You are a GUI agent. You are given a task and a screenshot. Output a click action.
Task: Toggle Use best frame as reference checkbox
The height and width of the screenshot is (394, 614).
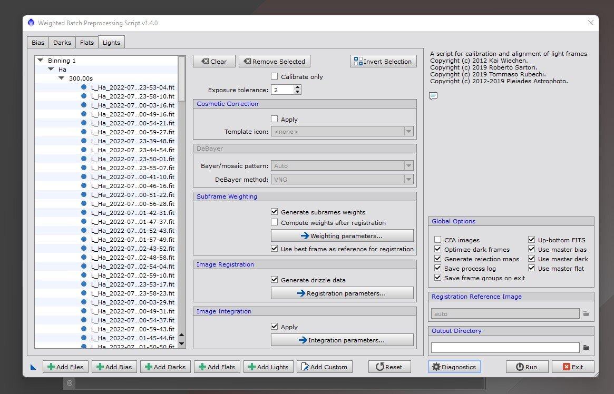[275, 249]
